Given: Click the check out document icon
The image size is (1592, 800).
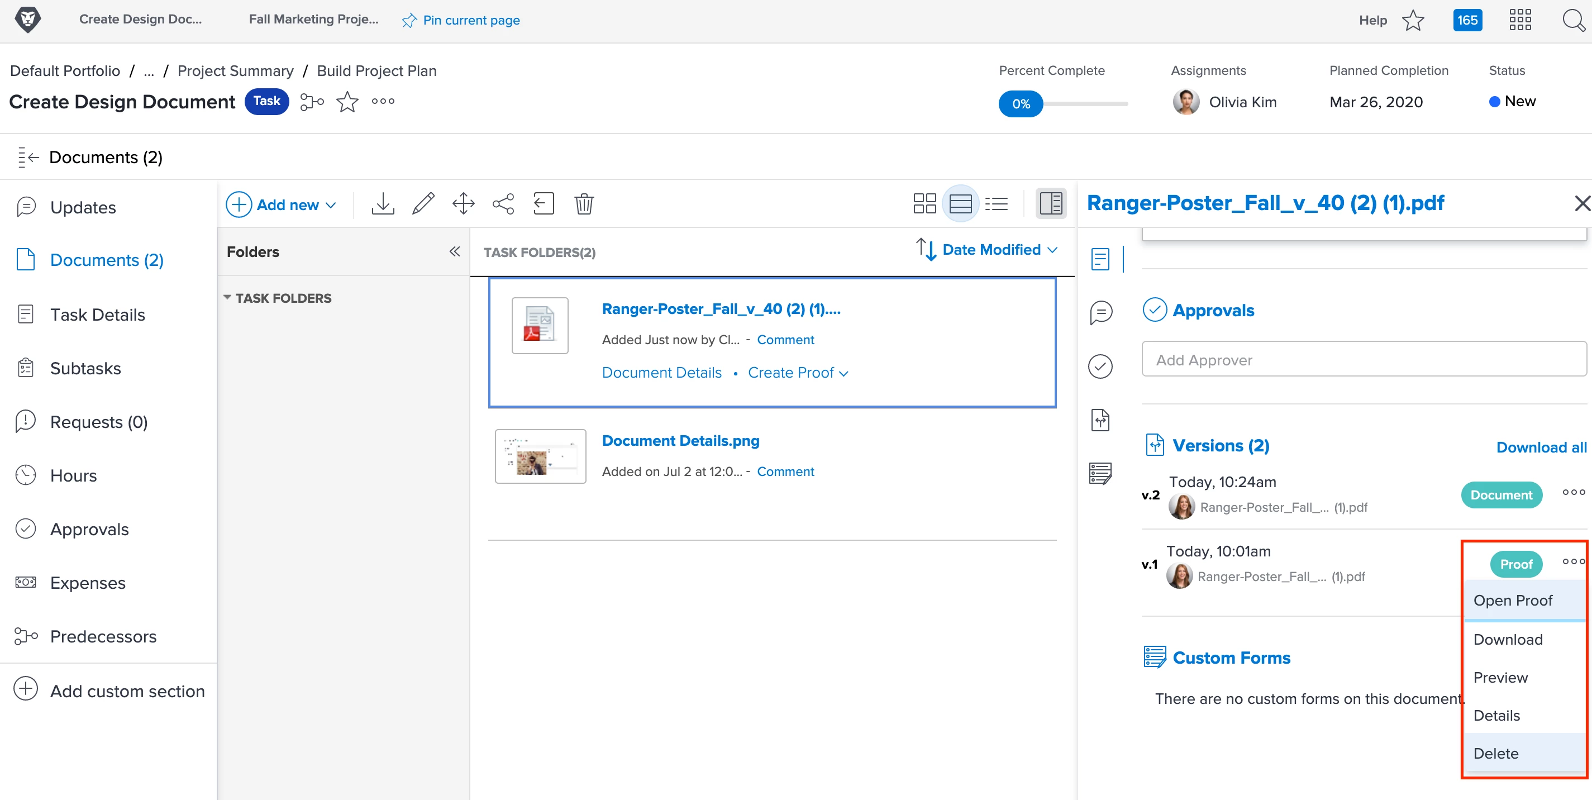Looking at the screenshot, I should click(x=543, y=203).
